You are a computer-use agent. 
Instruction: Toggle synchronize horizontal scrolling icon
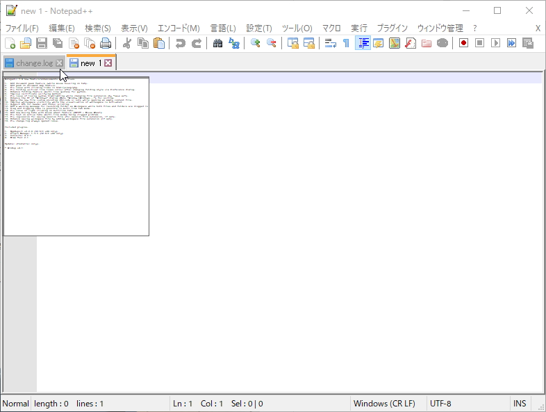pyautogui.click(x=309, y=43)
